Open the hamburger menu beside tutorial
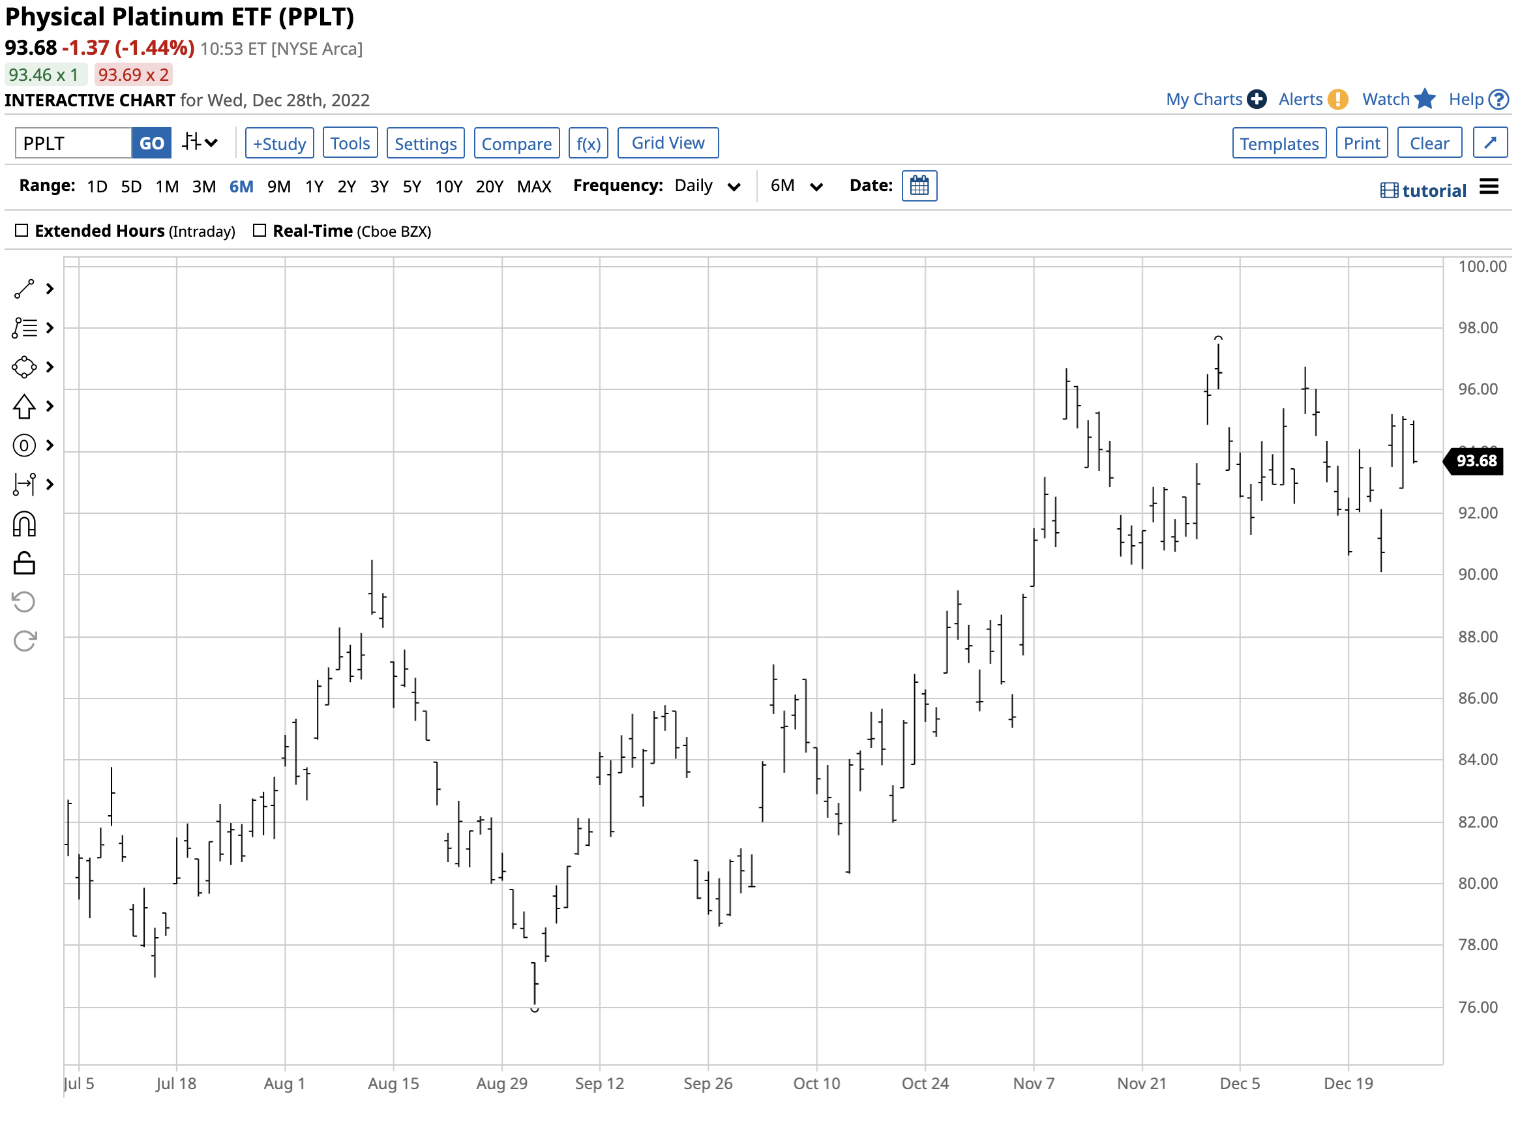The image size is (1535, 1123). click(1488, 187)
